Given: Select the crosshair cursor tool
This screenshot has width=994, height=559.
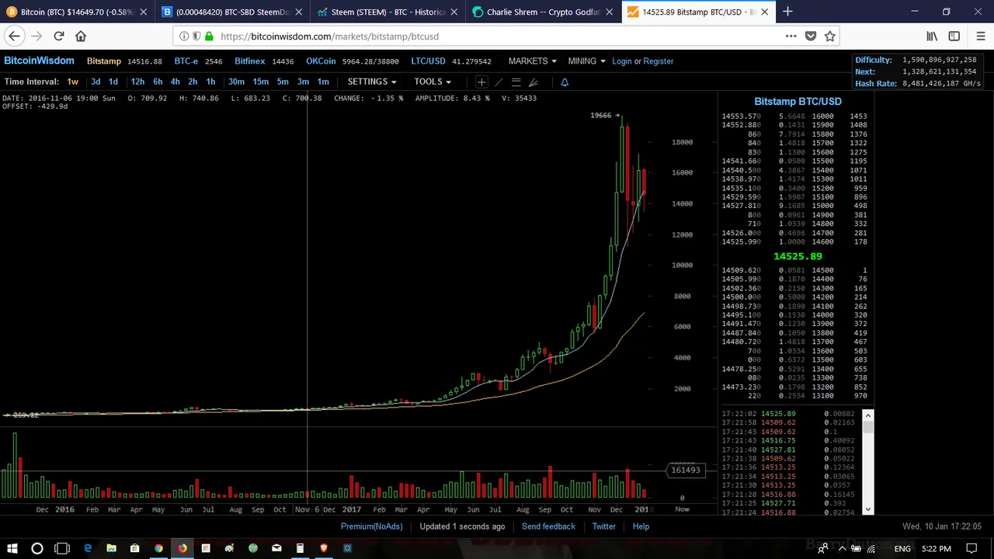Looking at the screenshot, I should pos(481,82).
